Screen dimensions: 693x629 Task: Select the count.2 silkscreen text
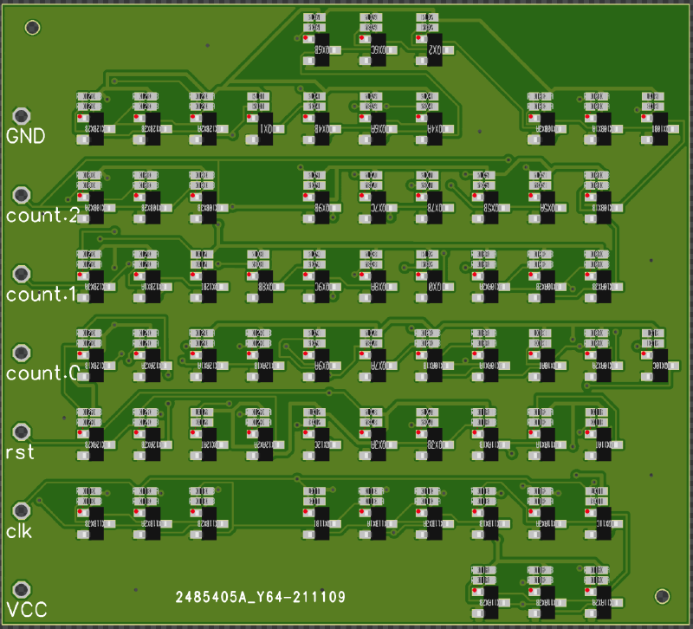(42, 216)
